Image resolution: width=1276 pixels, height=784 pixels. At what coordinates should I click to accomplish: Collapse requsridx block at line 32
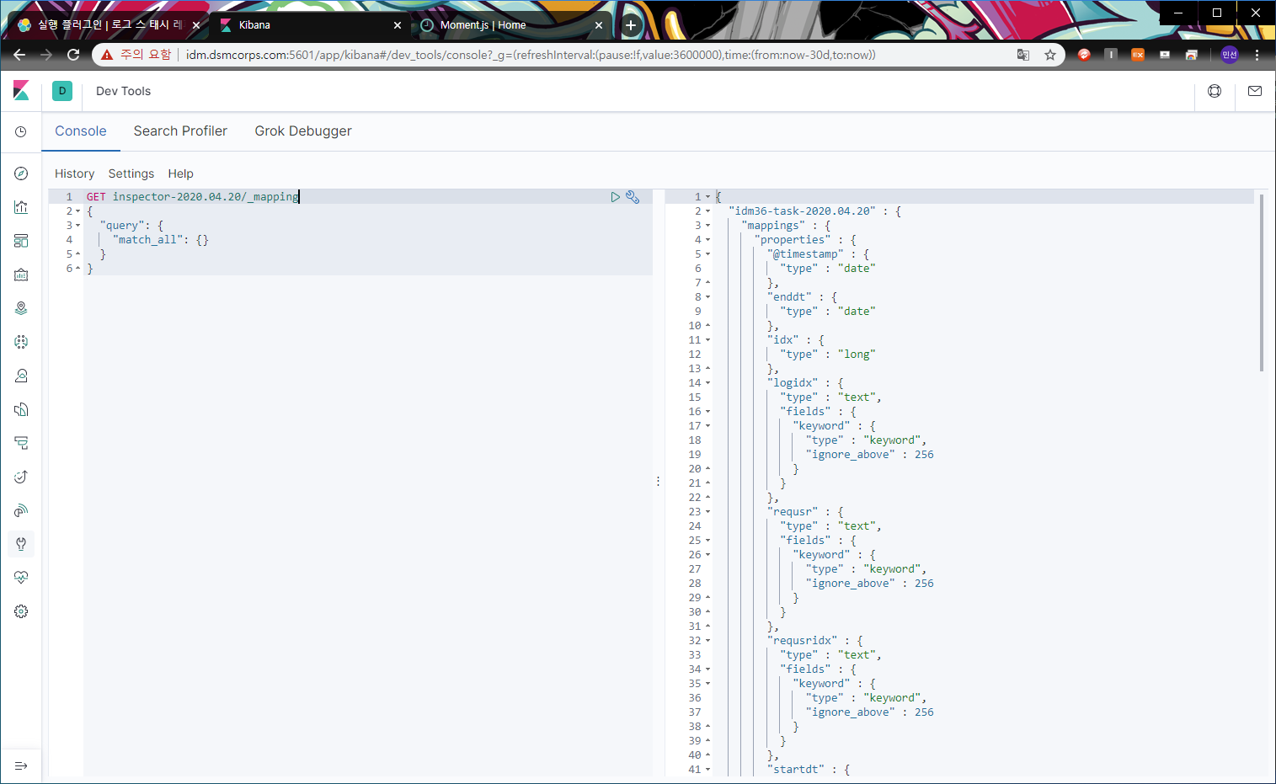(x=708, y=641)
